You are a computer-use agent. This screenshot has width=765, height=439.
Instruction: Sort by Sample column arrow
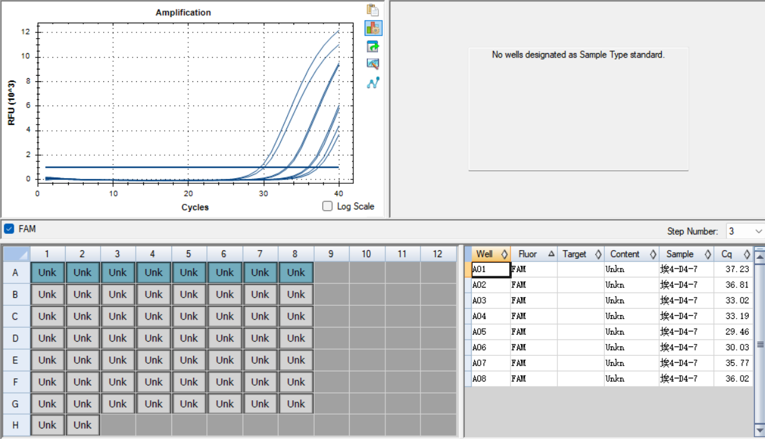pyautogui.click(x=707, y=255)
